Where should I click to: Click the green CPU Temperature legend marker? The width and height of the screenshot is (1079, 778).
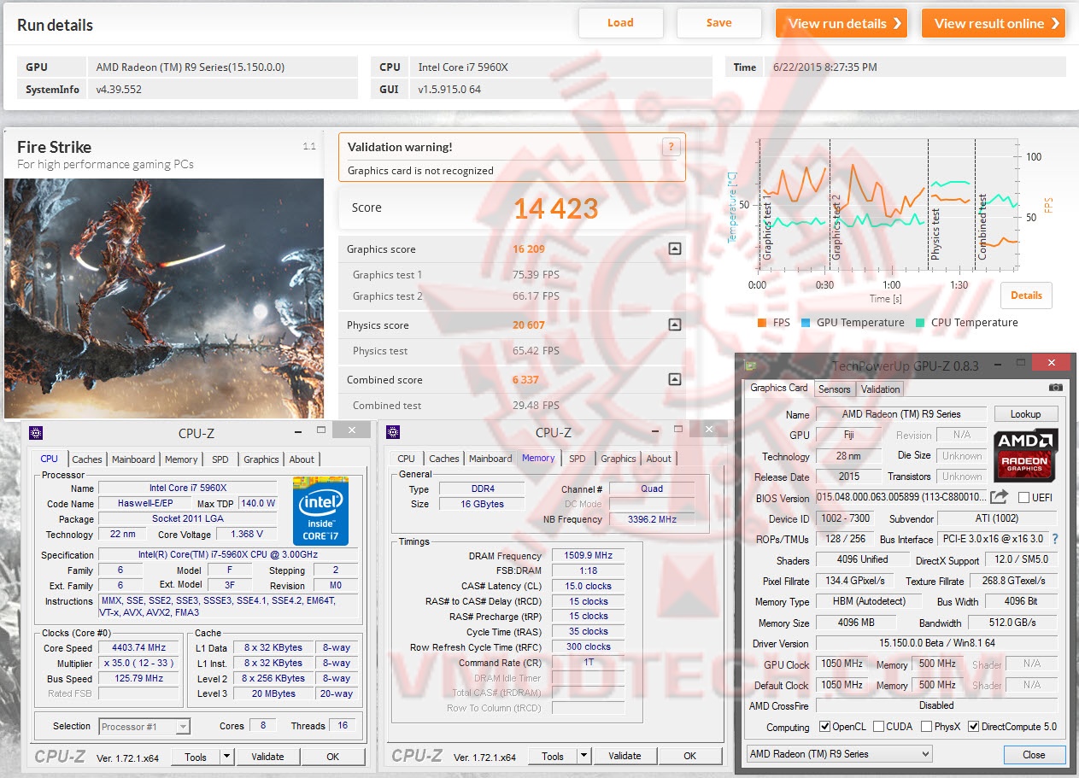click(x=920, y=323)
